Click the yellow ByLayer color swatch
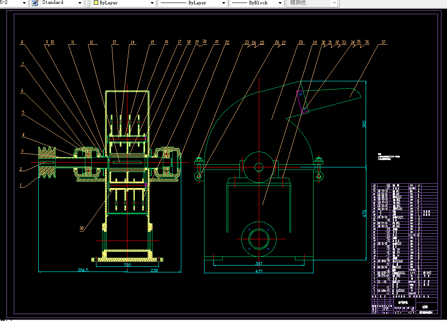This screenshot has width=447, height=321. [x=96, y=3]
